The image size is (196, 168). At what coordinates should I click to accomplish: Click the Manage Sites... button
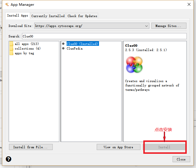(169, 26)
